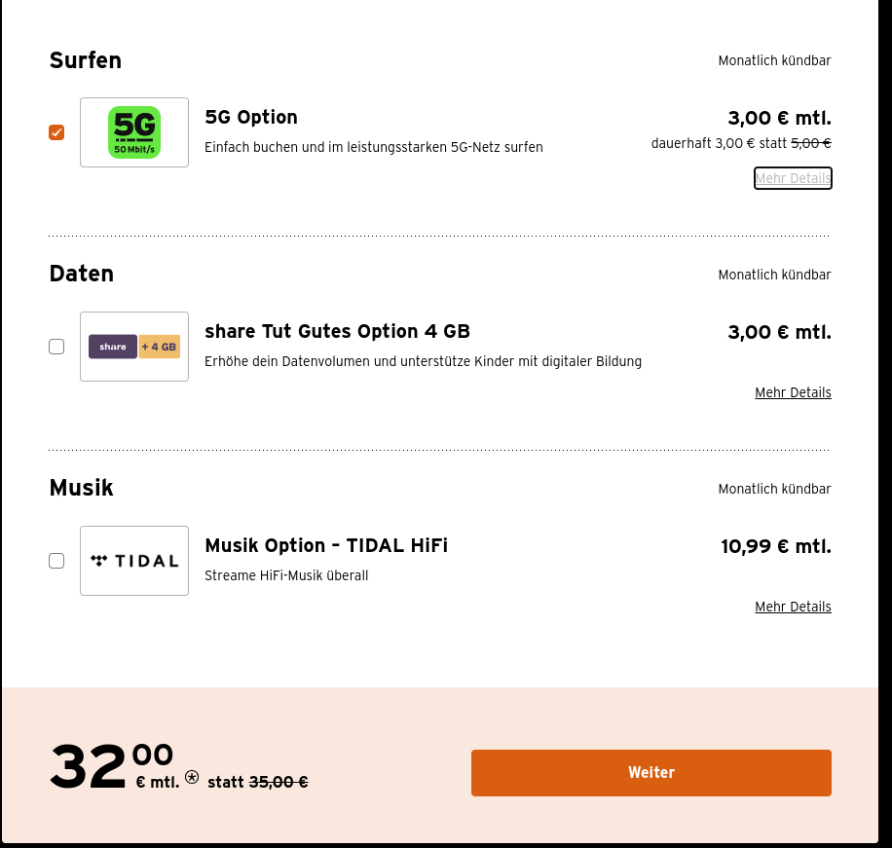Click the 5G Option title

251,117
